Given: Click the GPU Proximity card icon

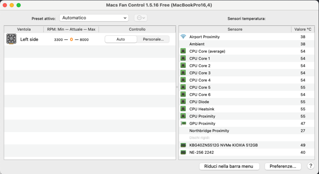Looking at the screenshot, I should coord(183,123).
